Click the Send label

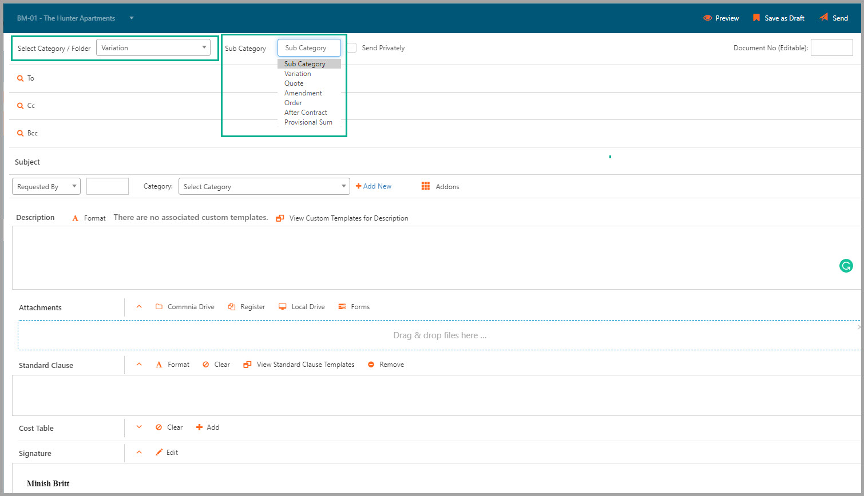click(x=840, y=18)
